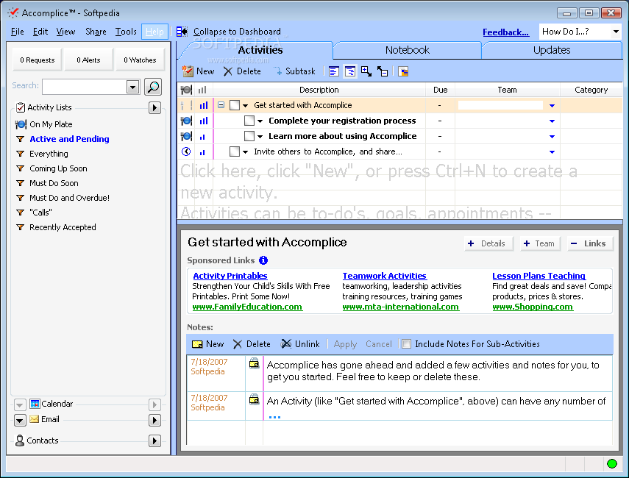Click the 0 Requests button
This screenshot has width=629, height=478.
pos(38,60)
